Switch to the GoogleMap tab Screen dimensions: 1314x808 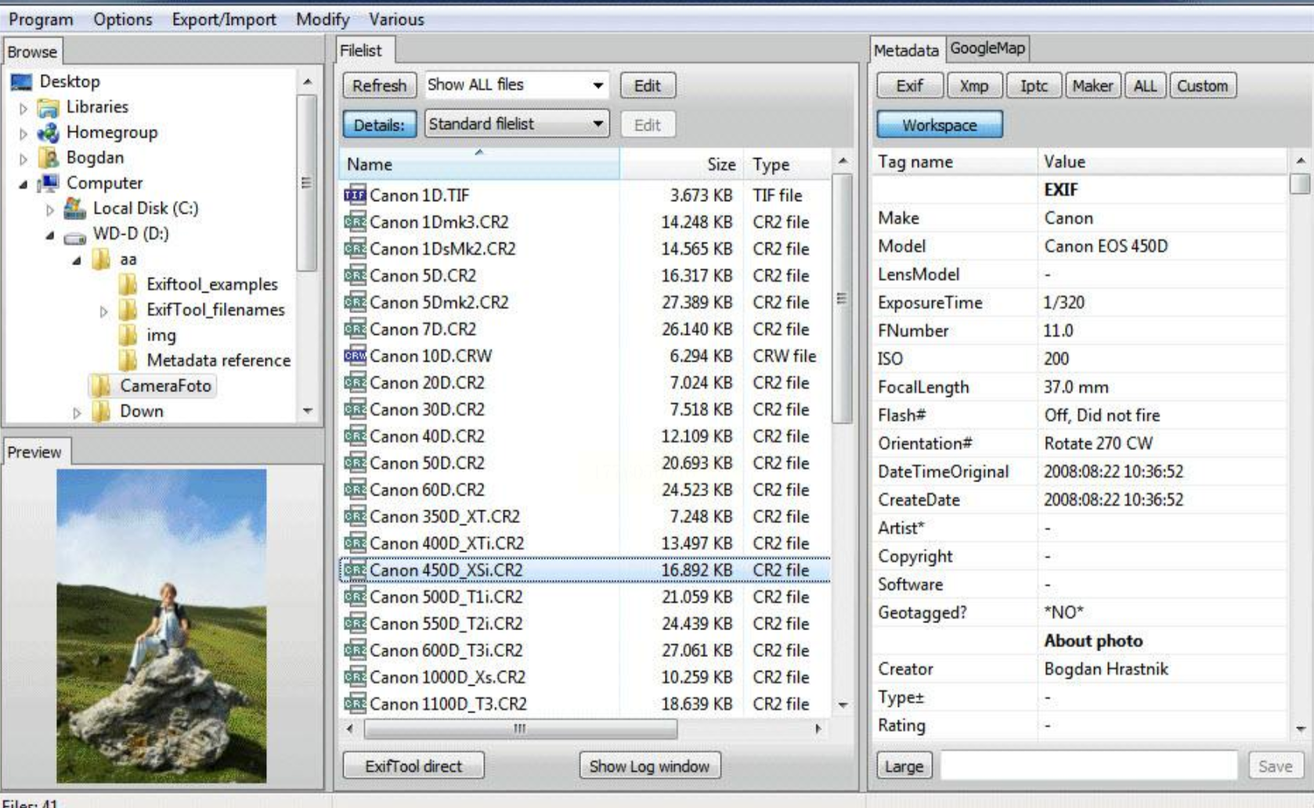[x=987, y=49]
